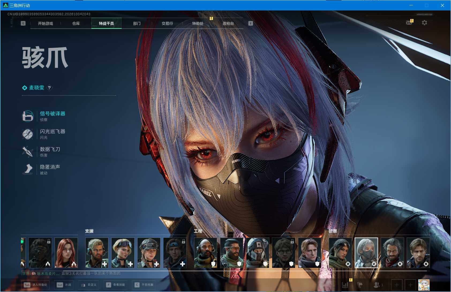Select the locked assault operator portrait
Image resolution: width=451 pixels, height=292 pixels.
click(40, 253)
